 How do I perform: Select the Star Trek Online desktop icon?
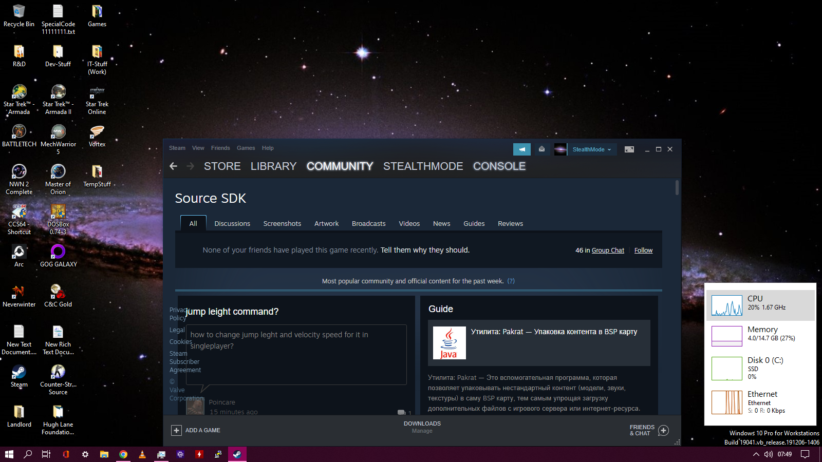pos(97,100)
